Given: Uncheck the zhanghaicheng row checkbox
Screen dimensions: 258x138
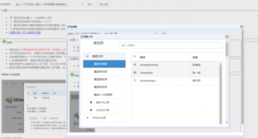Looking at the screenshot, I should [135, 65].
